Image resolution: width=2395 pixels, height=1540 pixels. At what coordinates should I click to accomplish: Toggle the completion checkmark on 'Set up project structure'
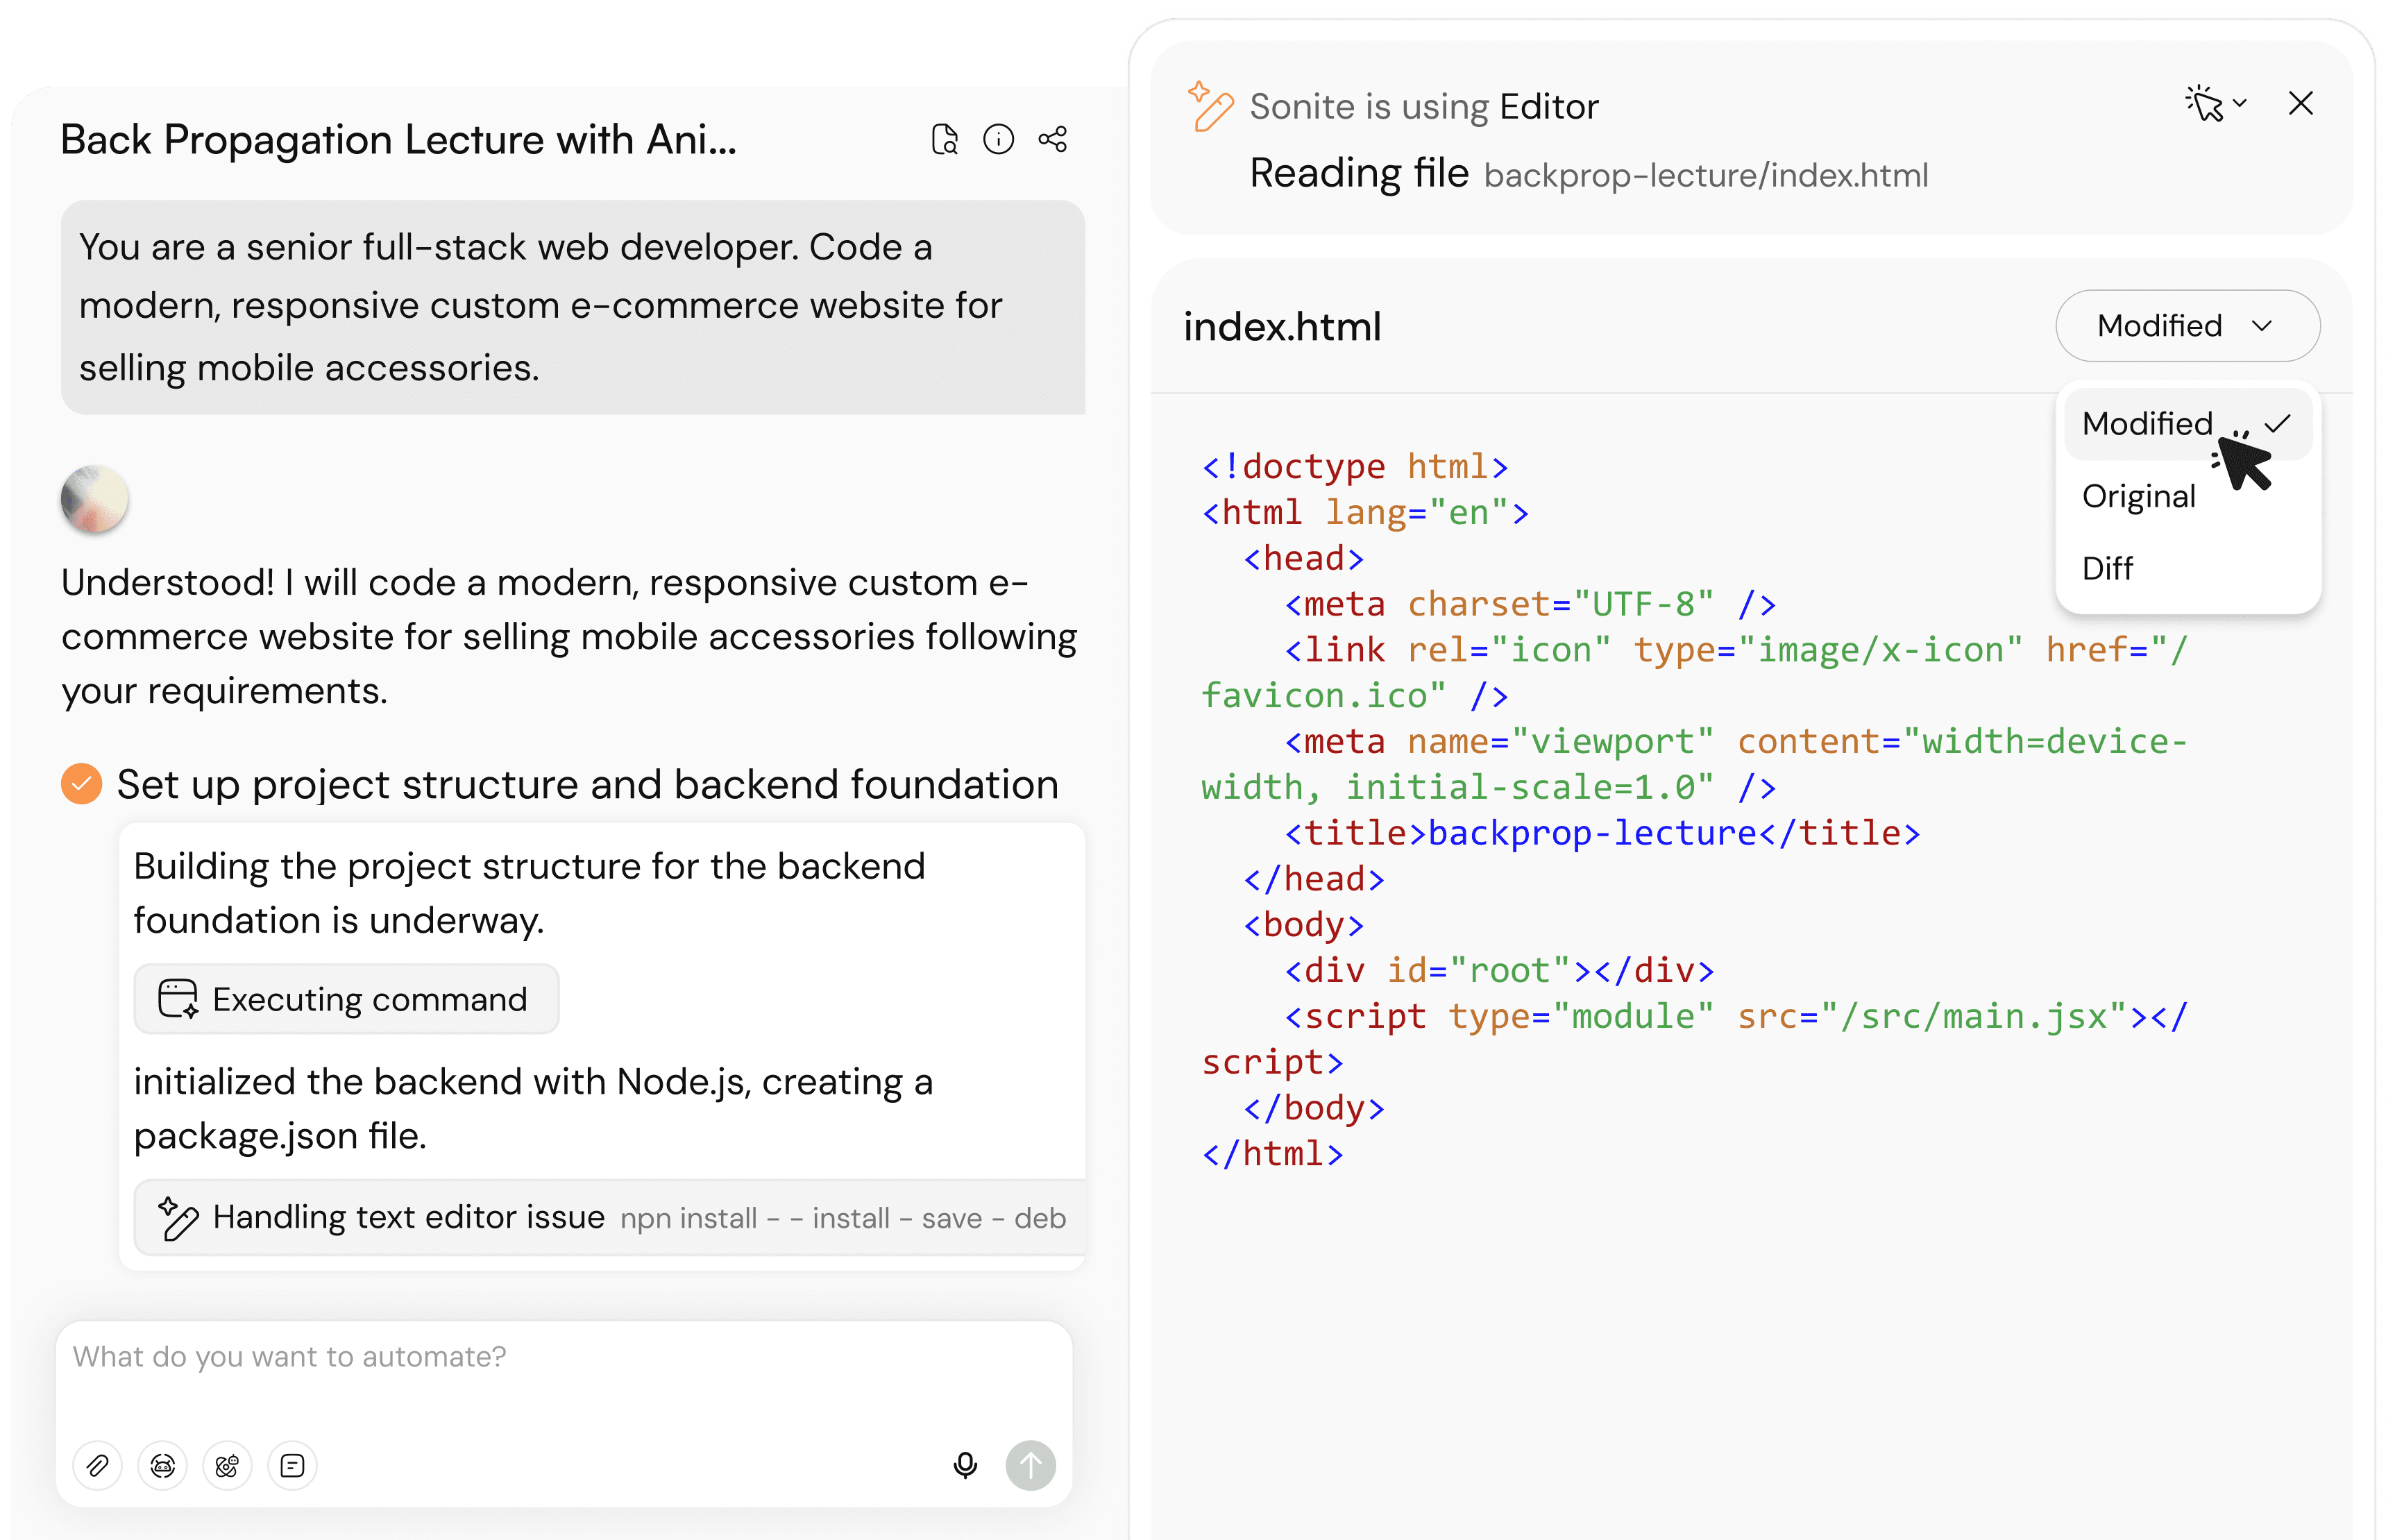81,784
